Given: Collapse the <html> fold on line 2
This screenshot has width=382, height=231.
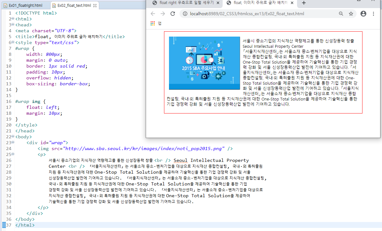Looking at the screenshot, I should click(x=13, y=19).
